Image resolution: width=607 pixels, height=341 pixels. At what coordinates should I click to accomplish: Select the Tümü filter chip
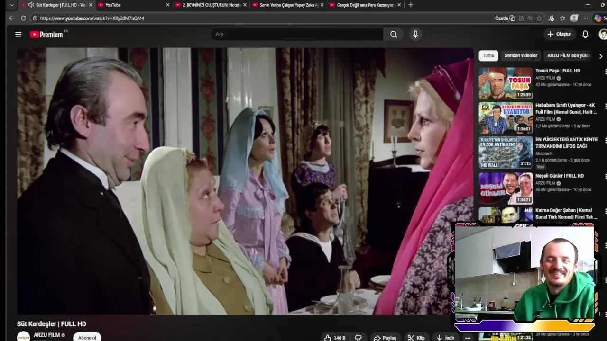[488, 55]
